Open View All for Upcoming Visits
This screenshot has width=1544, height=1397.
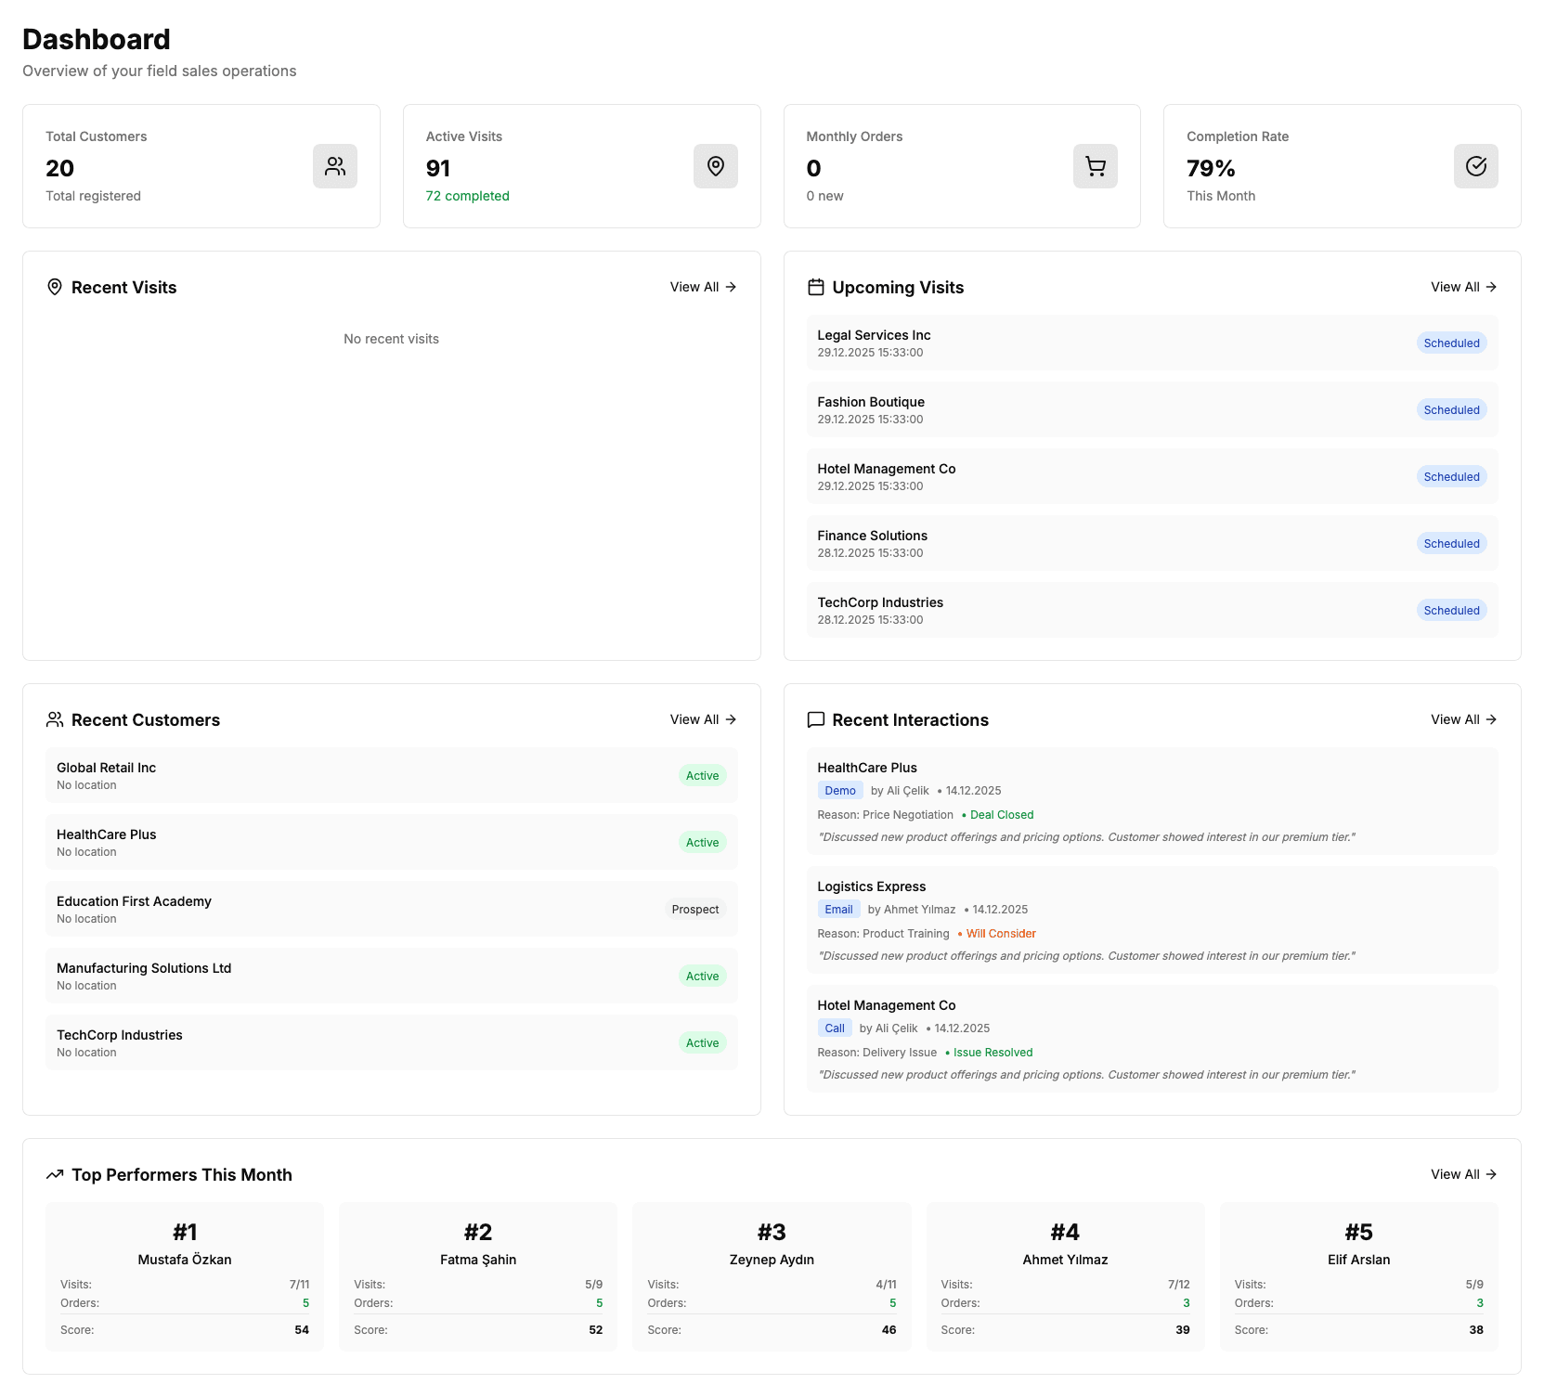pos(1463,287)
